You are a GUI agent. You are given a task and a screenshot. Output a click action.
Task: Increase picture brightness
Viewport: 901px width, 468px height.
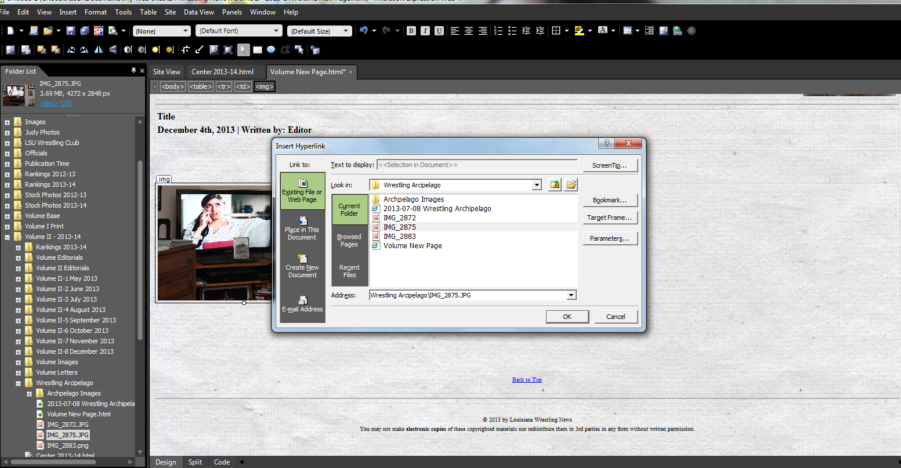coord(156,50)
